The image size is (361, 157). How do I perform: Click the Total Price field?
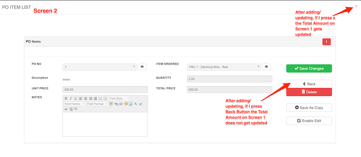(229, 89)
